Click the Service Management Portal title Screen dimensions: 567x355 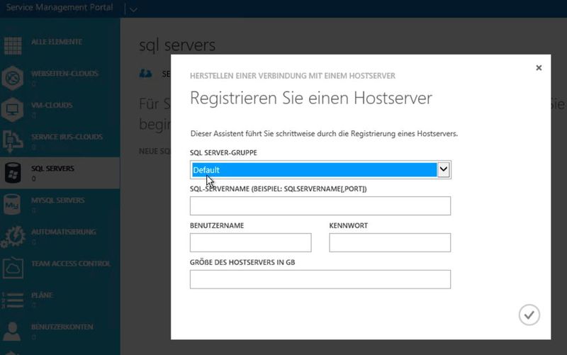(60, 7)
